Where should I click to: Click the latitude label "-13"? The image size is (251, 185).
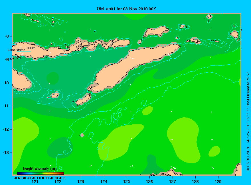[x=6, y=152]
